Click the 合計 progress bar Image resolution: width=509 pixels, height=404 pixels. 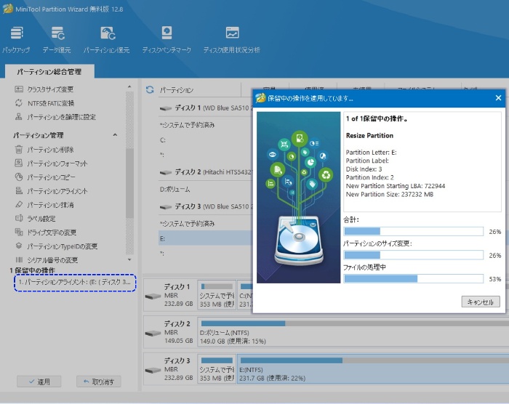pyautogui.click(x=414, y=231)
